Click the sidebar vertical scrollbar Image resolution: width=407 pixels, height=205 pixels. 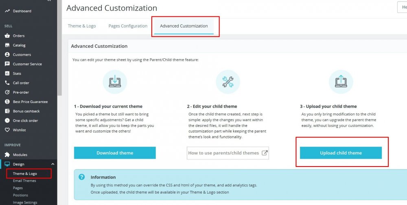[x=59, y=49]
